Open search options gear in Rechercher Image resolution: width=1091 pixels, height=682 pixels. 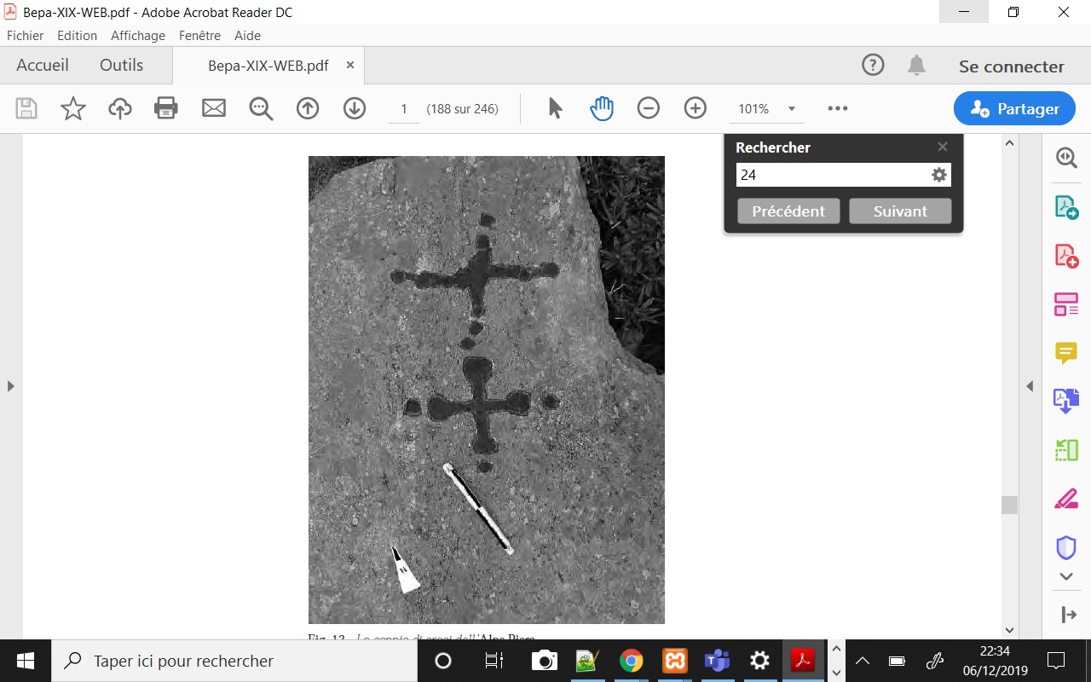click(x=938, y=175)
